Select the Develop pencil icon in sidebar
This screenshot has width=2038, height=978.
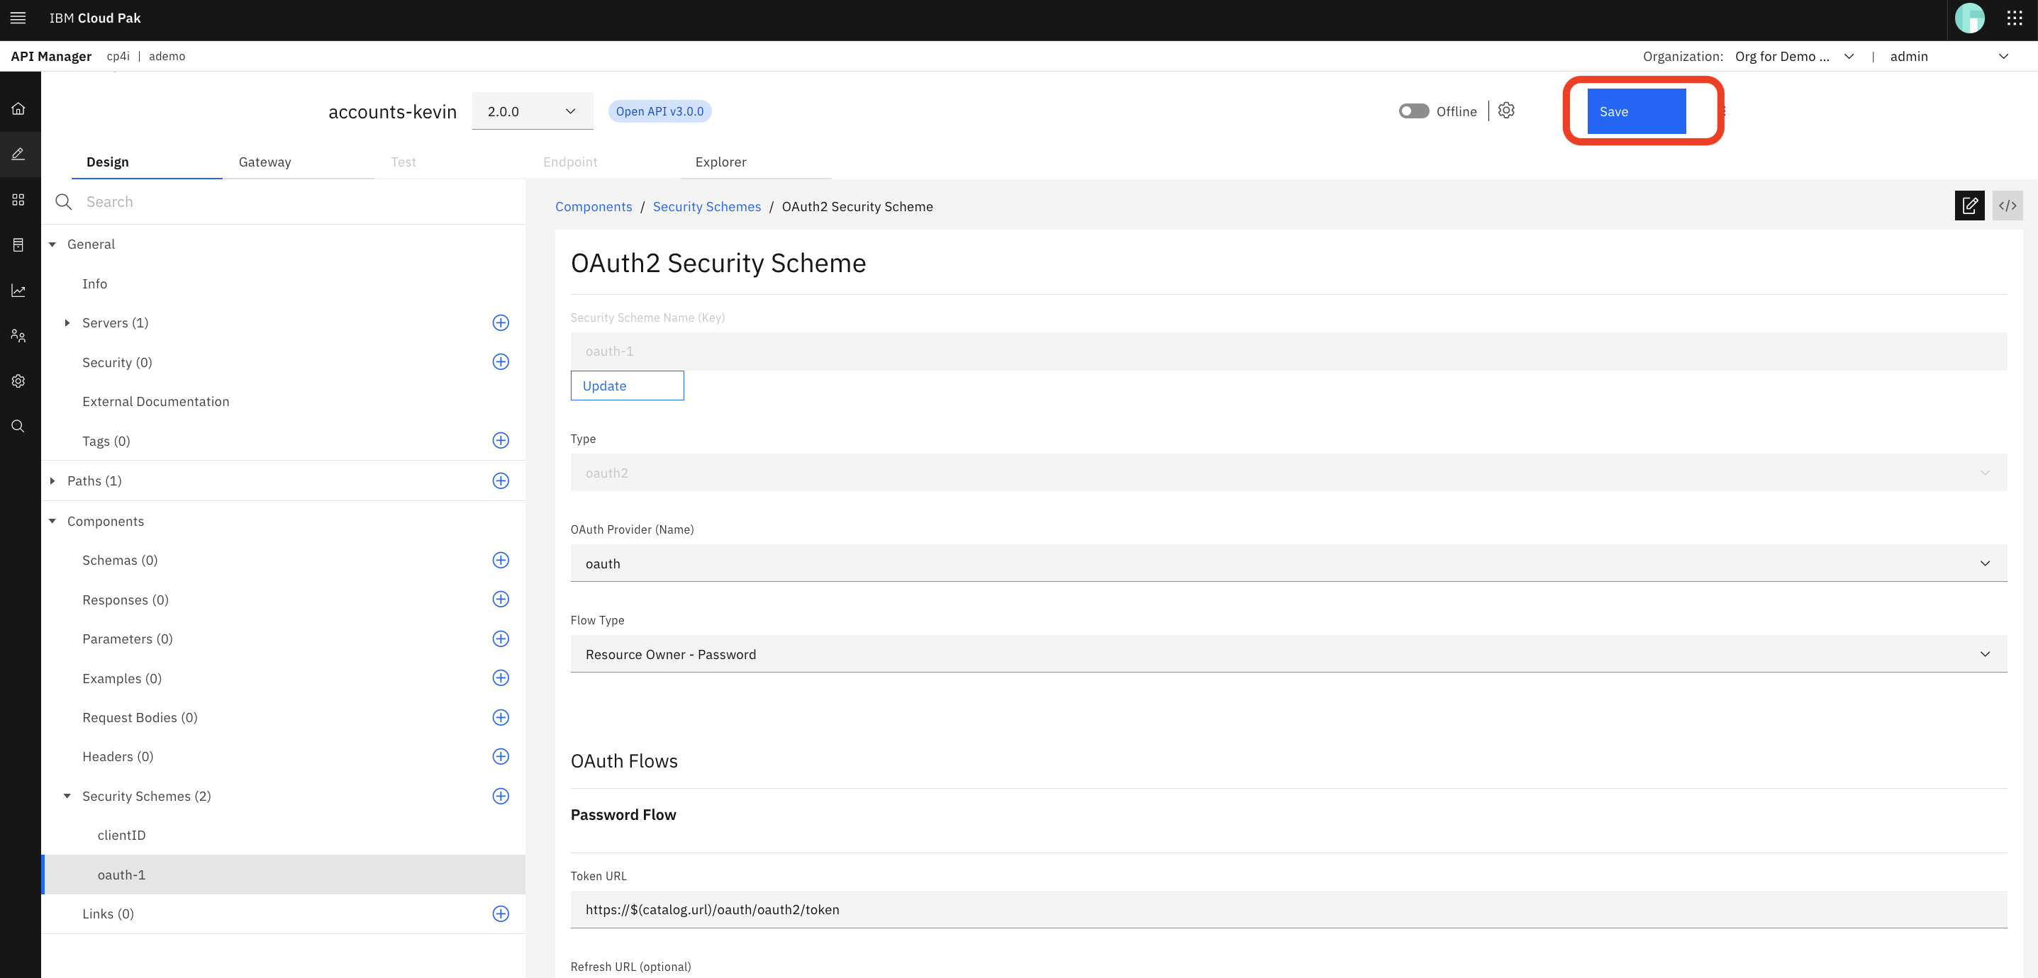[18, 153]
